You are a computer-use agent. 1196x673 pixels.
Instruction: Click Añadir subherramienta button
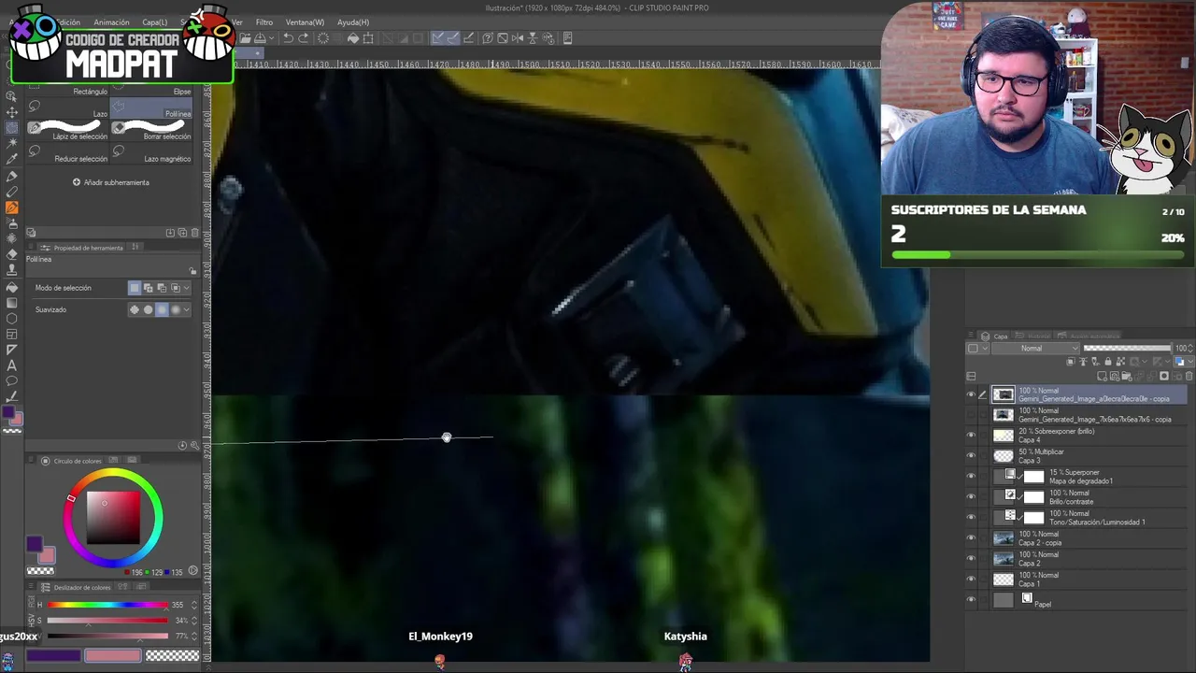111,182
